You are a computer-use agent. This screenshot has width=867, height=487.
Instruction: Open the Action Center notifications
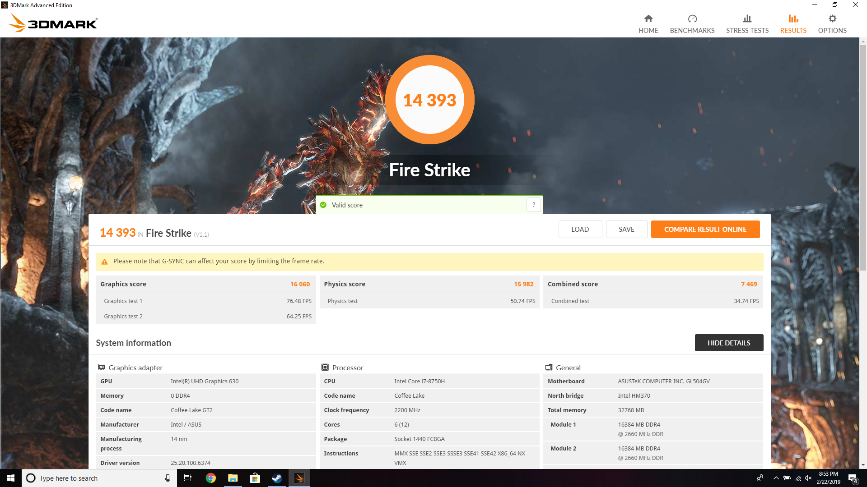click(853, 478)
